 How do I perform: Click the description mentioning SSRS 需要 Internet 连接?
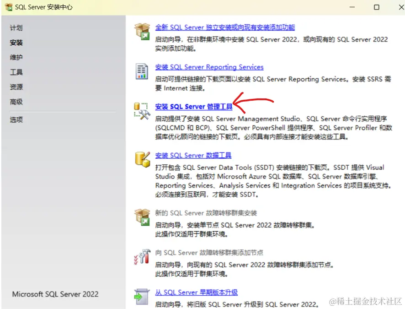pyautogui.click(x=273, y=83)
